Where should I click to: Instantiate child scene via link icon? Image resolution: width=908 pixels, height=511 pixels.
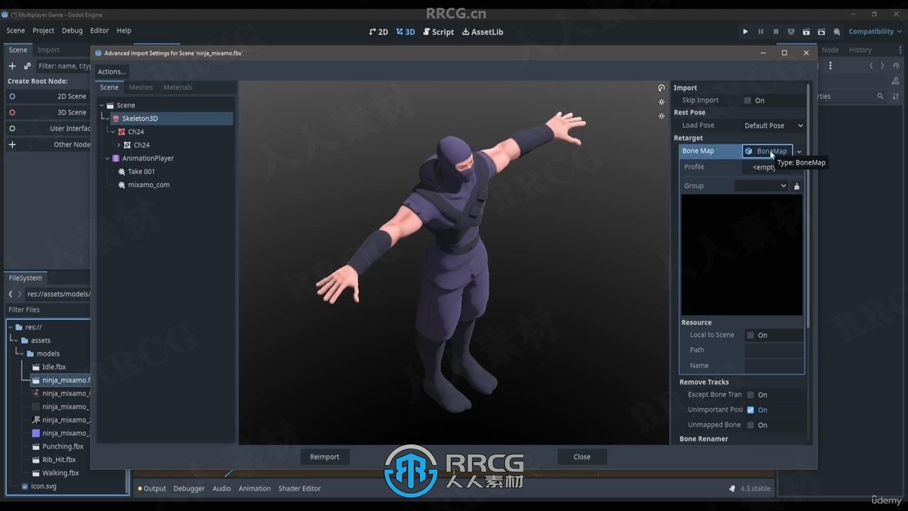point(28,66)
